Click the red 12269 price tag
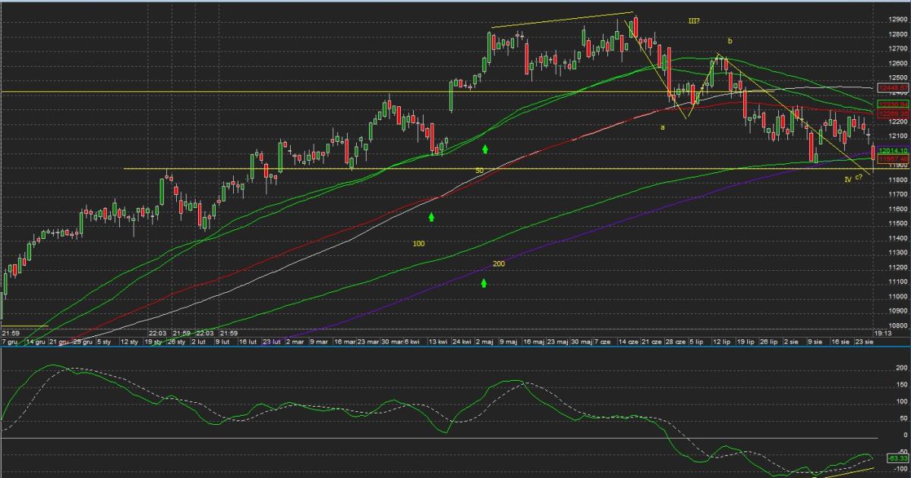The width and height of the screenshot is (911, 478). pyautogui.click(x=894, y=113)
